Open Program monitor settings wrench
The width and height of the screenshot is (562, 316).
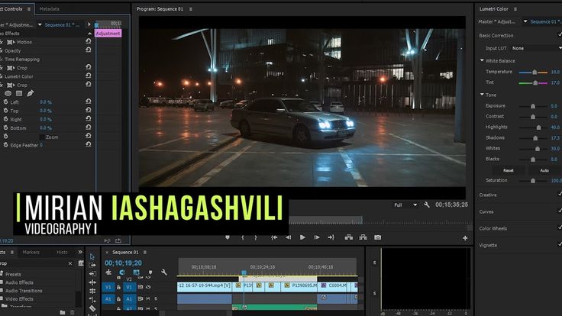tap(427, 205)
